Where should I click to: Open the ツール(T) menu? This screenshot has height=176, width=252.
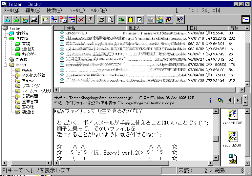(77, 10)
